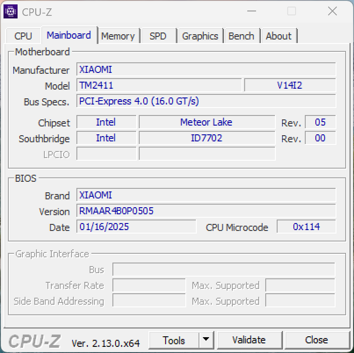This screenshot has width=354, height=353.
Task: Select the PCI-Express 4.0 bus specs field
Action: tap(206, 101)
